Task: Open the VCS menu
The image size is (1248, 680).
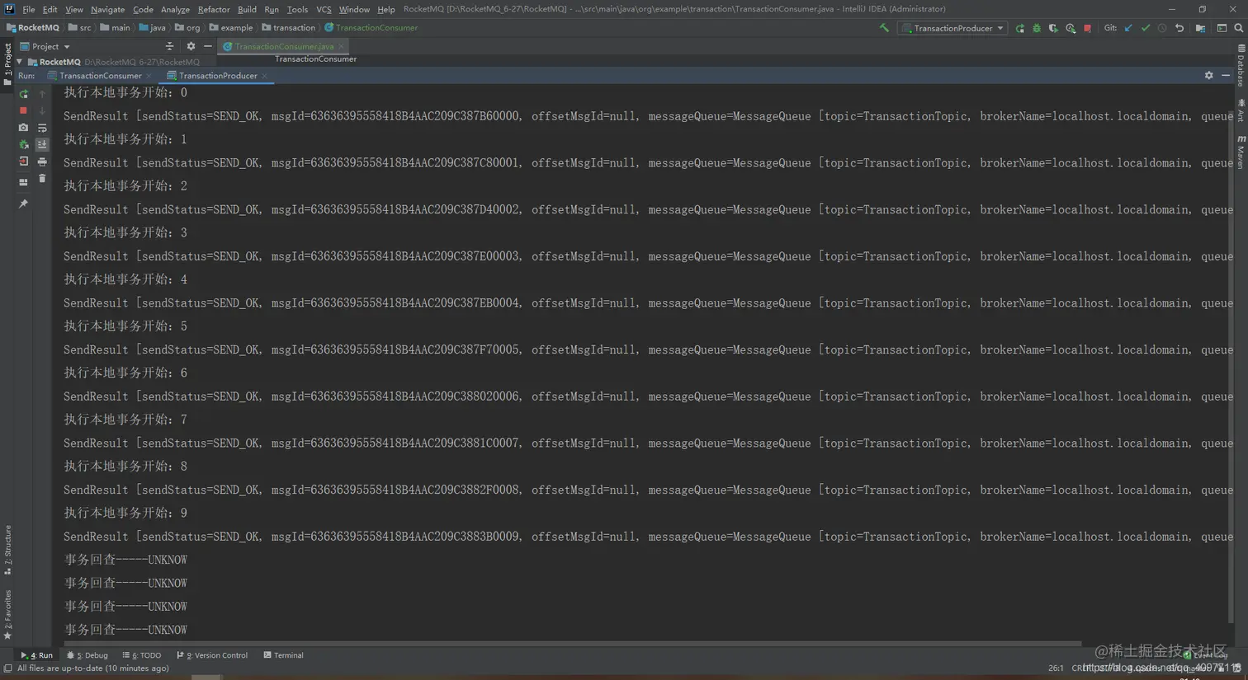Action: tap(324, 10)
